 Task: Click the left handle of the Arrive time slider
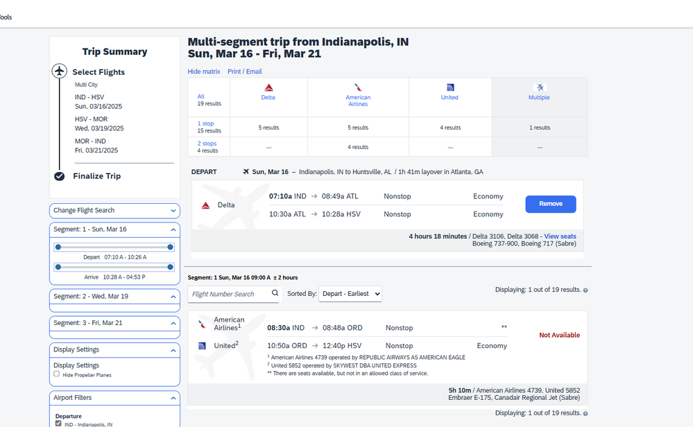coord(58,267)
